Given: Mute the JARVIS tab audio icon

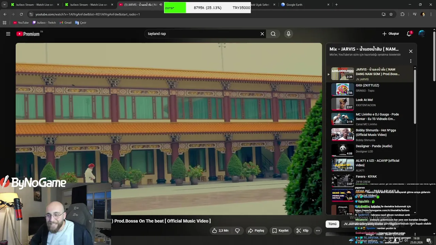Looking at the screenshot, I should (x=161, y=4).
